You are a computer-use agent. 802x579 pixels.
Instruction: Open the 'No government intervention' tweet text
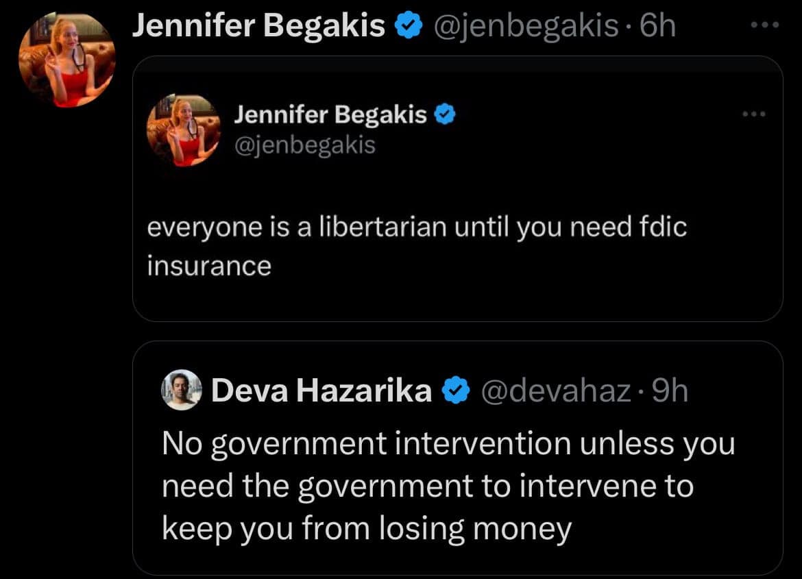[x=448, y=486]
